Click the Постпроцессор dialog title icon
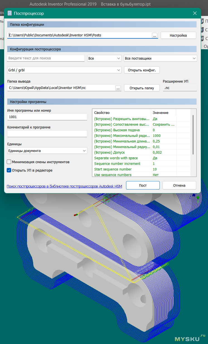Viewport: 208px width, 344px height. [x=9, y=13]
